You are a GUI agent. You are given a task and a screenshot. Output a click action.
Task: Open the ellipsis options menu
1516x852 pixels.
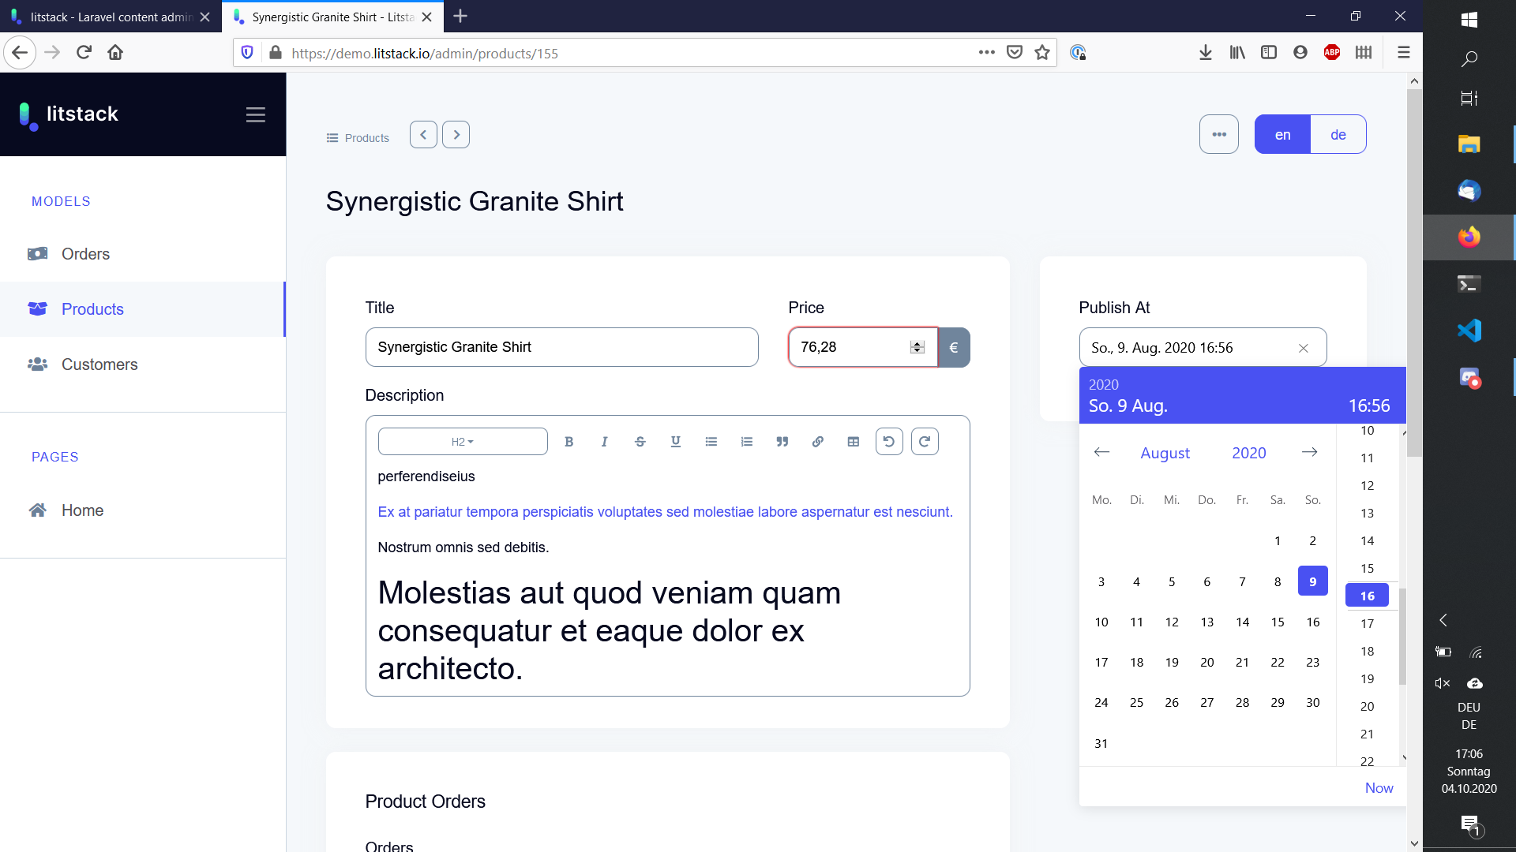[x=1218, y=134]
